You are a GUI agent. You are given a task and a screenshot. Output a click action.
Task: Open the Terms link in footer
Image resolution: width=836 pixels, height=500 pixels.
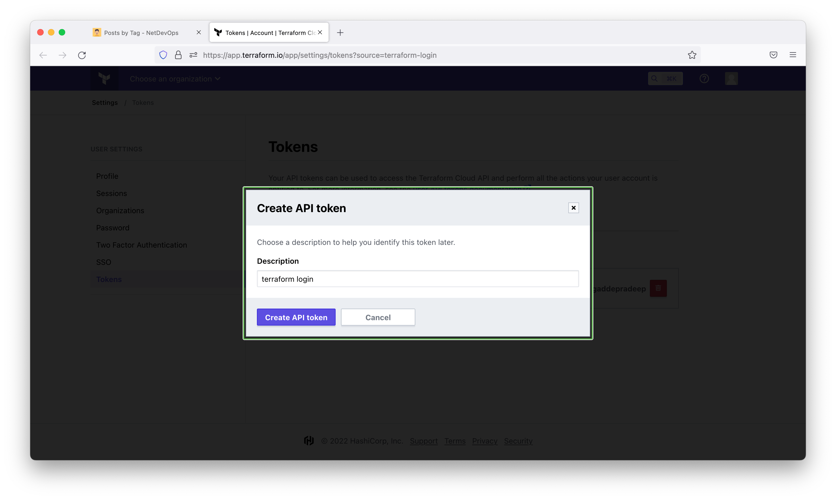coord(455,441)
